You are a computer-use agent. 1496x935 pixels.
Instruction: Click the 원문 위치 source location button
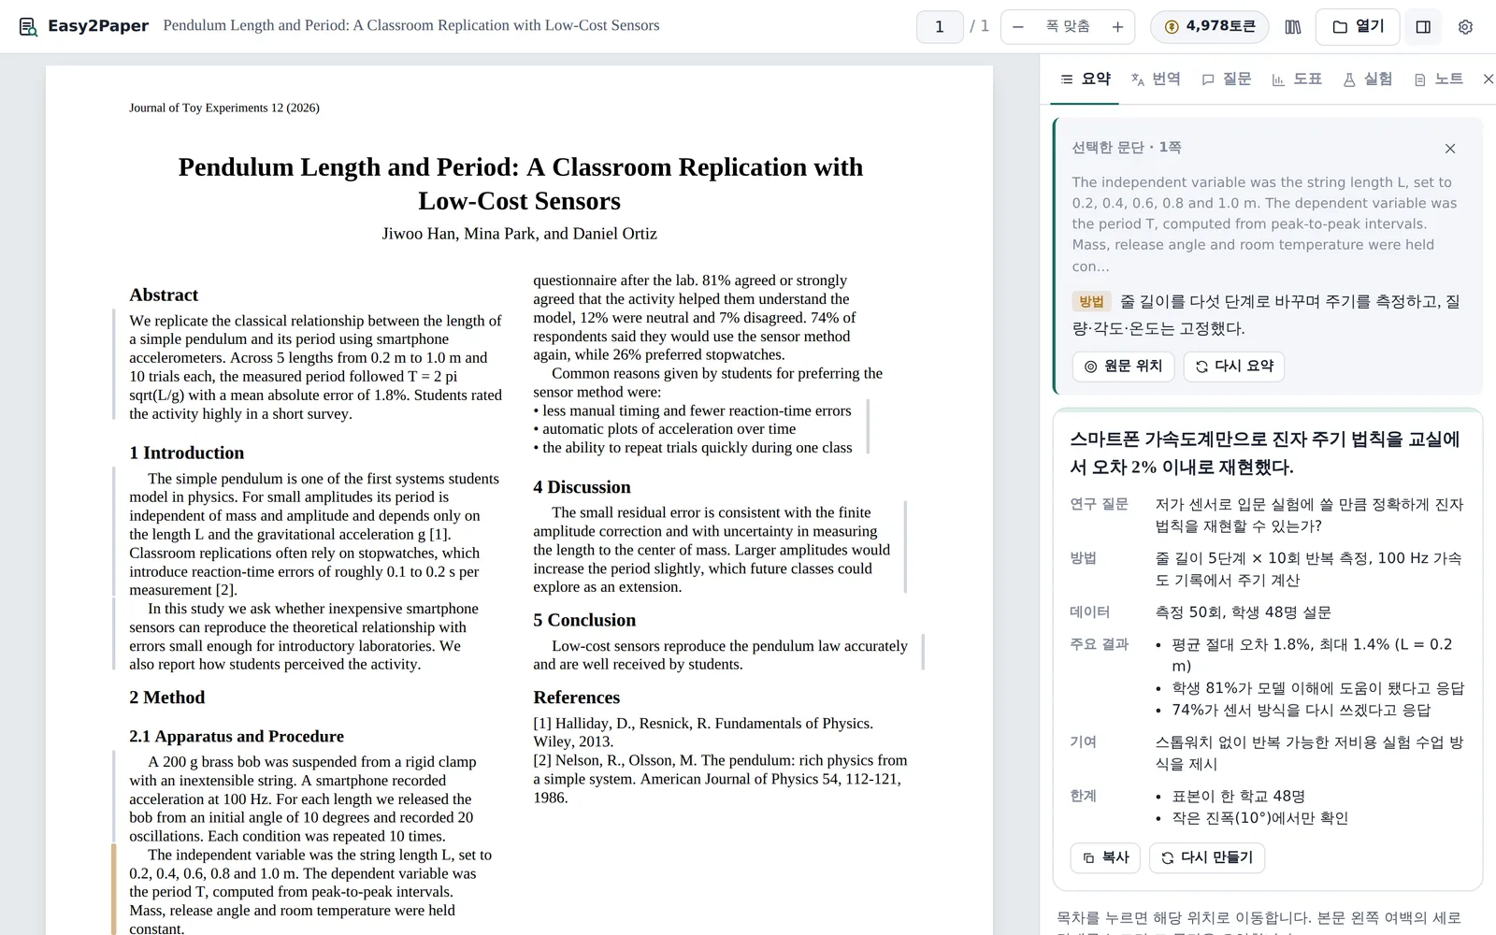tap(1123, 366)
